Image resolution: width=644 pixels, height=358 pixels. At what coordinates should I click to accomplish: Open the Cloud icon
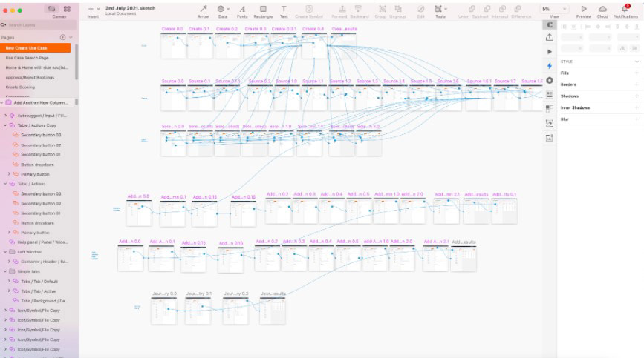(x=602, y=9)
